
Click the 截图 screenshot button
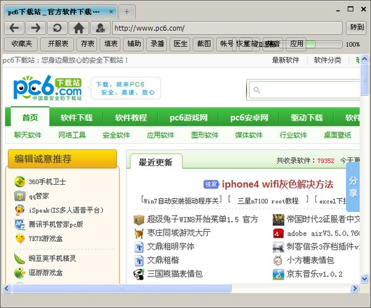coord(203,44)
